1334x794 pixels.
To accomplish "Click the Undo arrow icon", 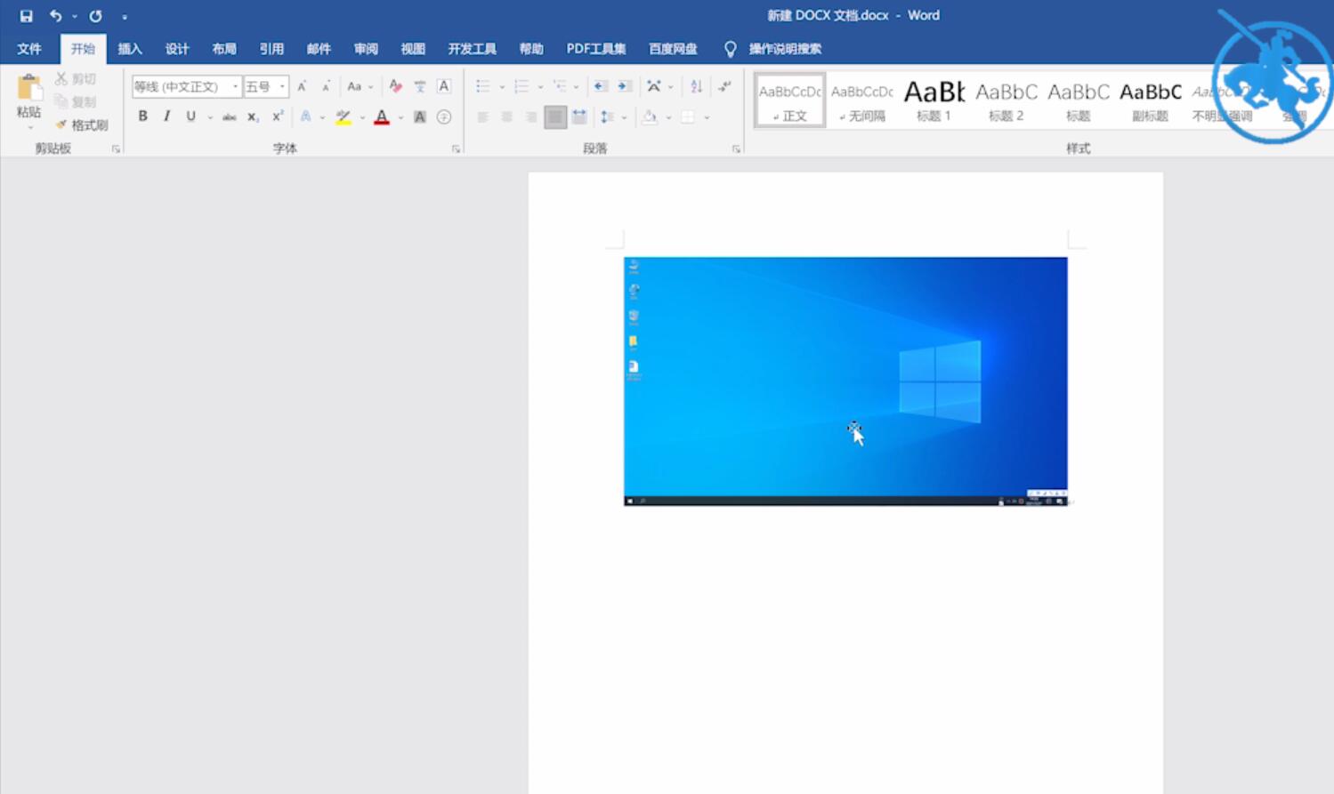I will point(55,16).
